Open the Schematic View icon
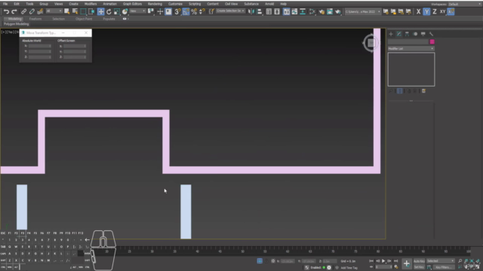483x271 pixels. click(x=303, y=12)
